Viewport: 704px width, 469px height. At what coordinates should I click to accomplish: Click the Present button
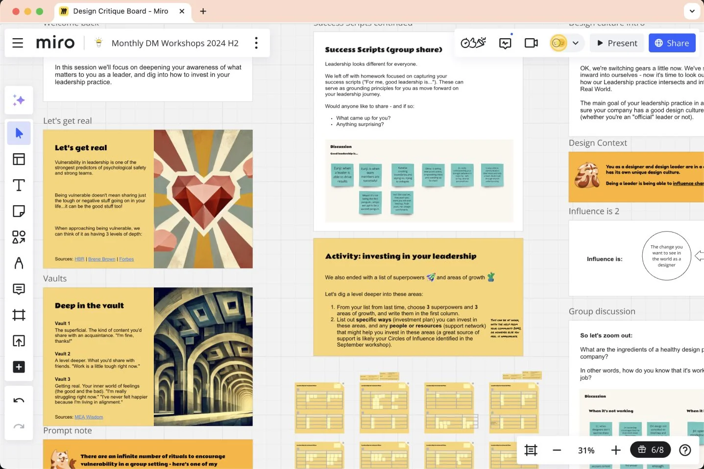[617, 43]
